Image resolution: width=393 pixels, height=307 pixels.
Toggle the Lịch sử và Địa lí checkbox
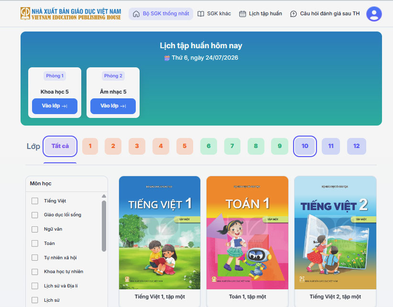tap(35, 286)
